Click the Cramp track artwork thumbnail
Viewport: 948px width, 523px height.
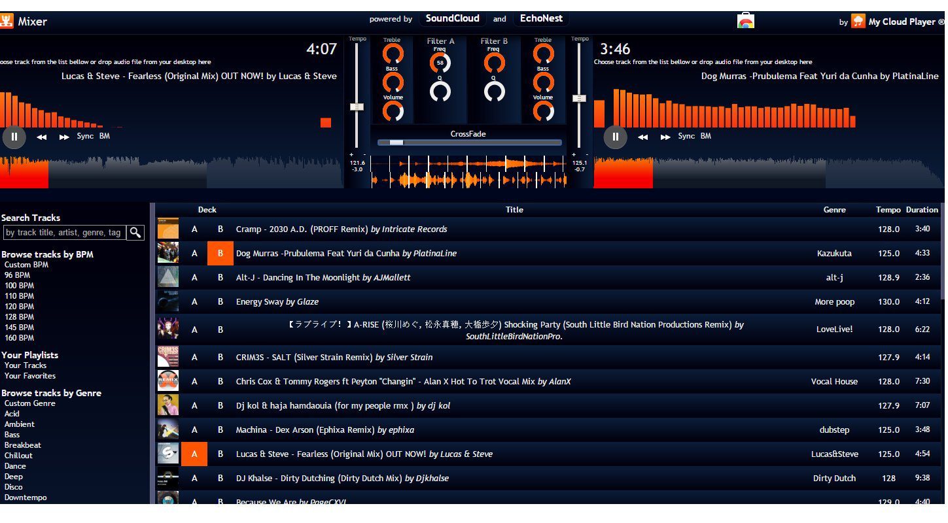point(168,229)
